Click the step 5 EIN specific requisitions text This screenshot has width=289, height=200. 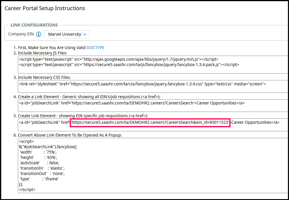(x=83, y=116)
